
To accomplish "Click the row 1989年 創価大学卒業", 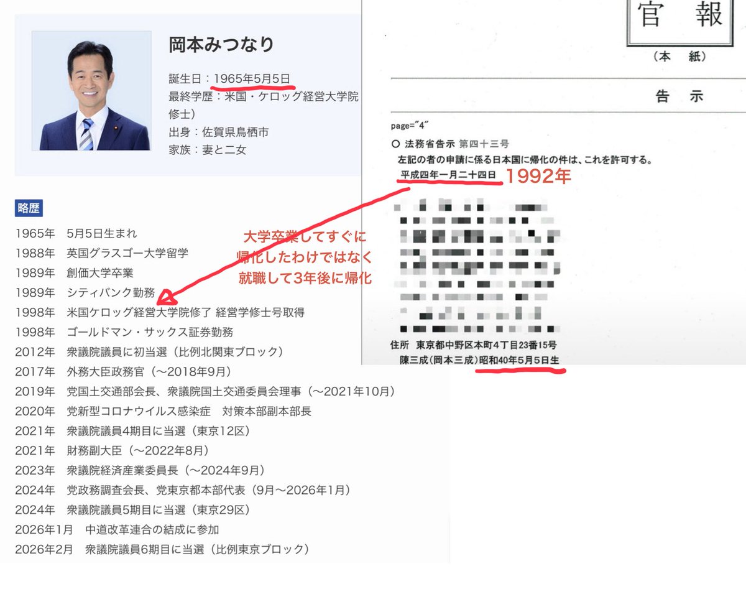I will click(x=74, y=273).
